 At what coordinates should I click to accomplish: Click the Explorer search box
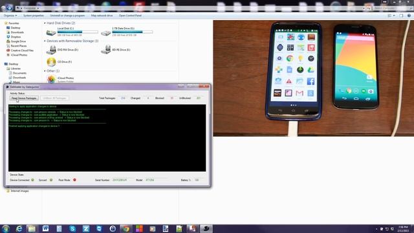393,8
